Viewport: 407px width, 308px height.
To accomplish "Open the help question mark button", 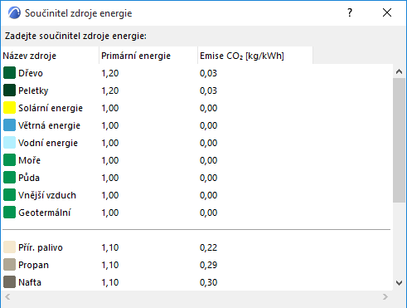I will pos(350,12).
